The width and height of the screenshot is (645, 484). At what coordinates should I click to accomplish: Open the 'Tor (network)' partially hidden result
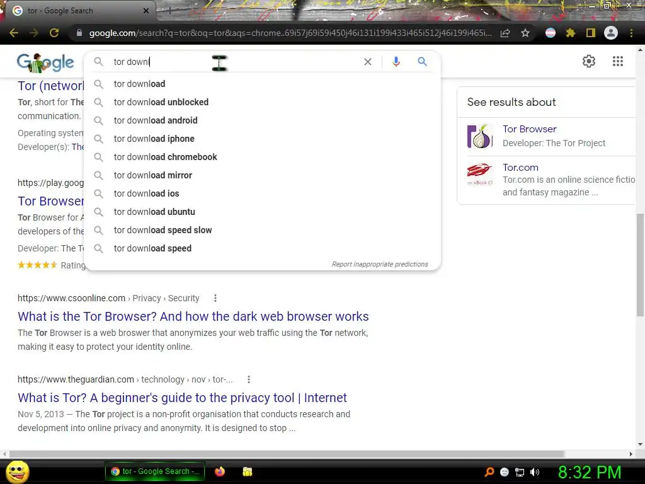50,86
